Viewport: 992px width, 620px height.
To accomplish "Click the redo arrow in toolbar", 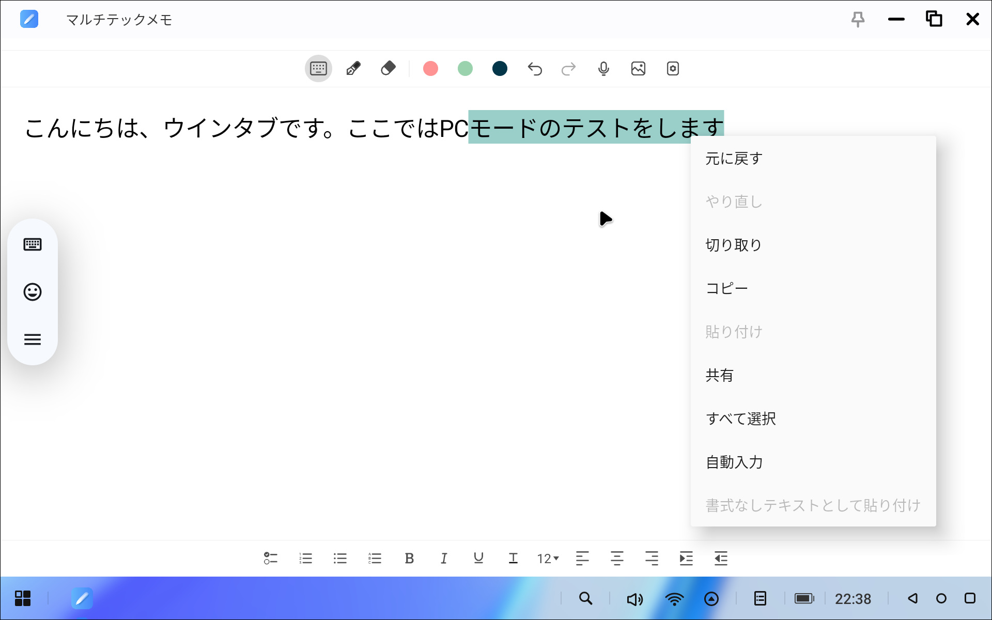I will click(569, 69).
